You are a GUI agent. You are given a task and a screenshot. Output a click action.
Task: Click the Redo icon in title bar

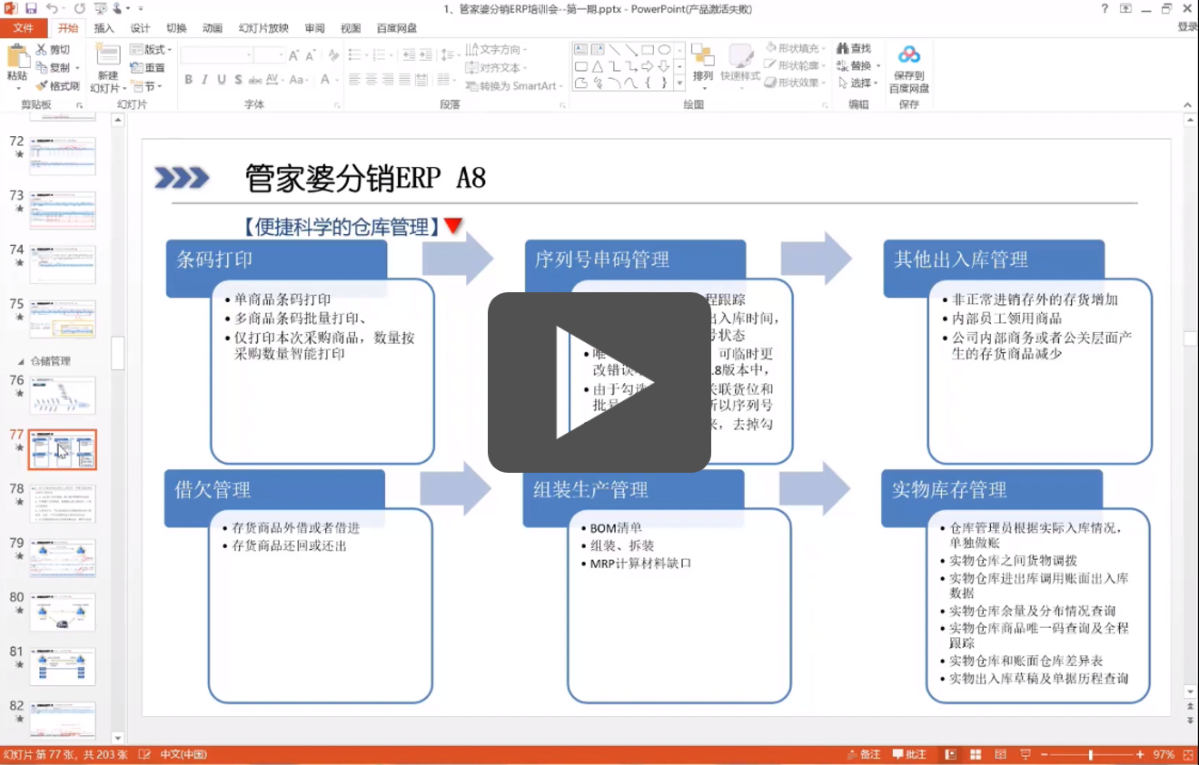point(80,8)
